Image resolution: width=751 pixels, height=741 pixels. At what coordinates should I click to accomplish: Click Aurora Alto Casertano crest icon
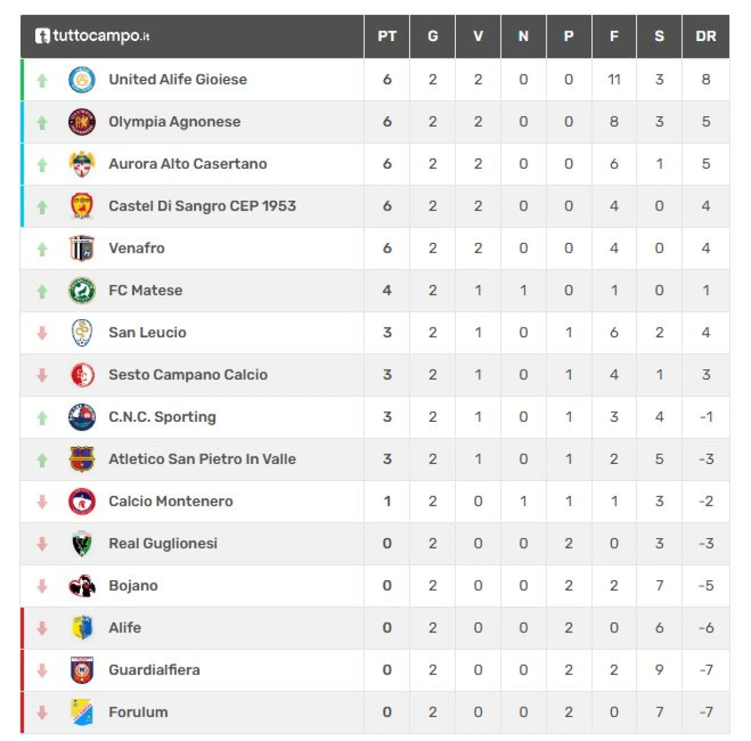(x=82, y=164)
